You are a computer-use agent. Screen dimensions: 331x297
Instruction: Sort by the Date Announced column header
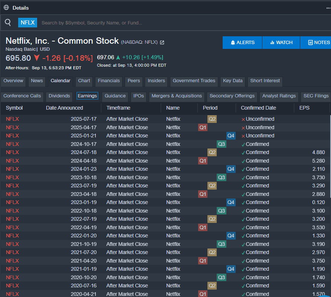[x=65, y=108]
